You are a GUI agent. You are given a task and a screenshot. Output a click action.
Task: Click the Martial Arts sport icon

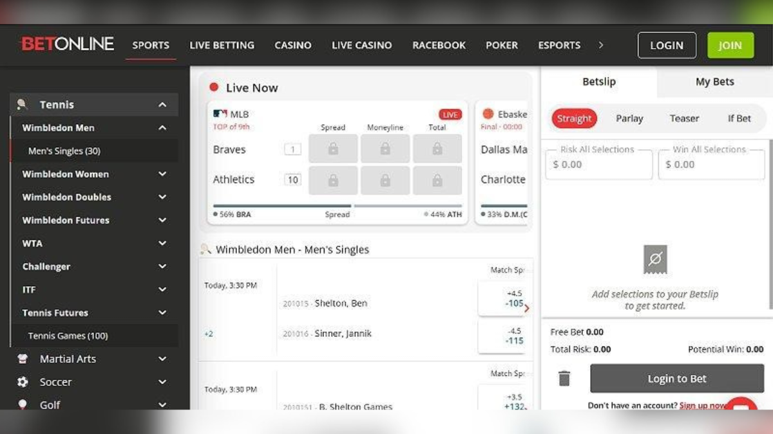click(x=23, y=359)
